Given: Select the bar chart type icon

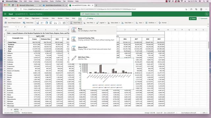Looking at the screenshot, I should coord(51,23).
